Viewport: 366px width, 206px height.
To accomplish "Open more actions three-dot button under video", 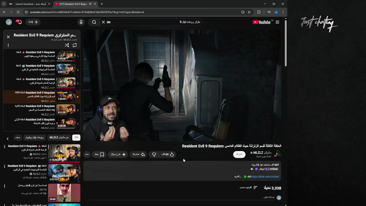I will click(x=87, y=154).
